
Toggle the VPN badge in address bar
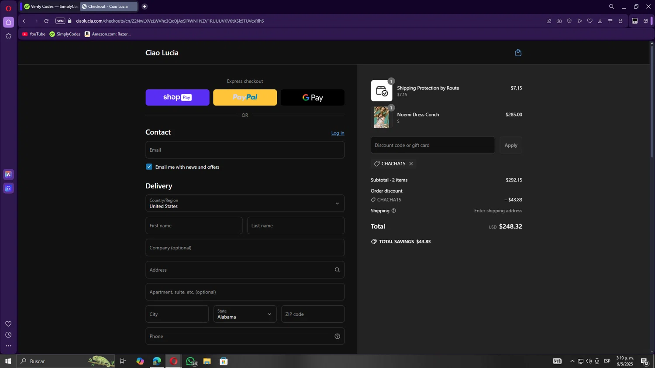[x=60, y=21]
